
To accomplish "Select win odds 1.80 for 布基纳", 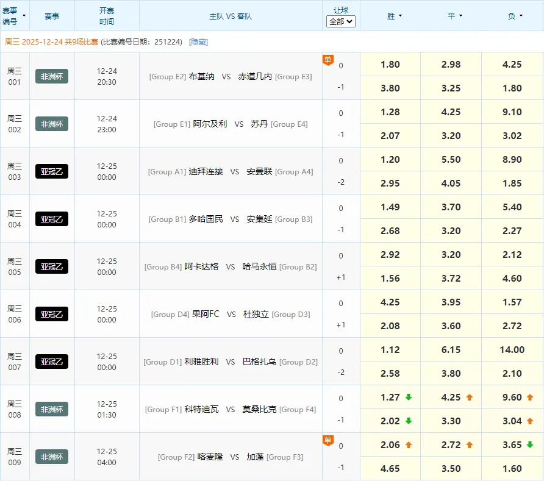I will (390, 65).
